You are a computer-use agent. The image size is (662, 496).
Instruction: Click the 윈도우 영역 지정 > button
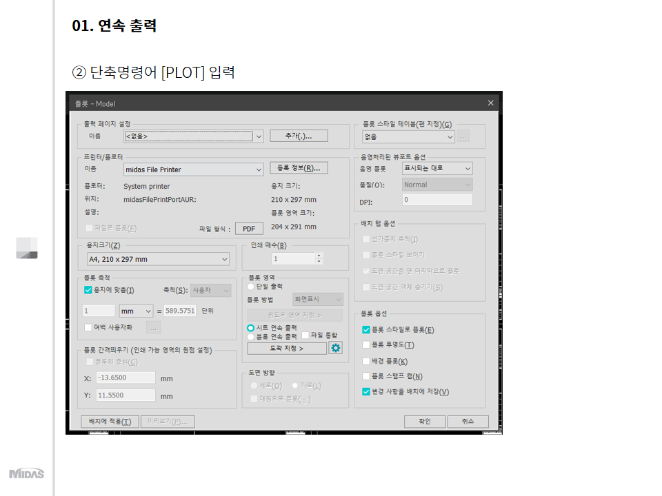(294, 315)
